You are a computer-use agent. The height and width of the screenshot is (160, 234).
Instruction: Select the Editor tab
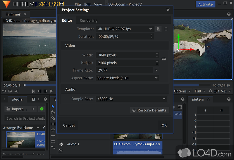point(67,20)
